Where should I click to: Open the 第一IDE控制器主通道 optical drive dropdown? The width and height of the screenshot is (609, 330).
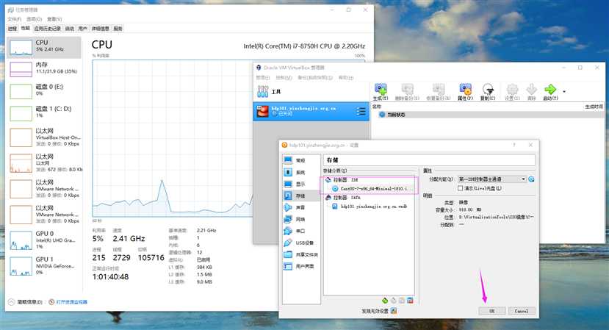pyautogui.click(x=491, y=179)
